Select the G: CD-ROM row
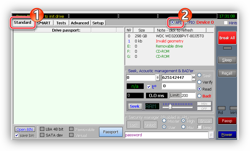The image size is (250, 151). click(169, 57)
